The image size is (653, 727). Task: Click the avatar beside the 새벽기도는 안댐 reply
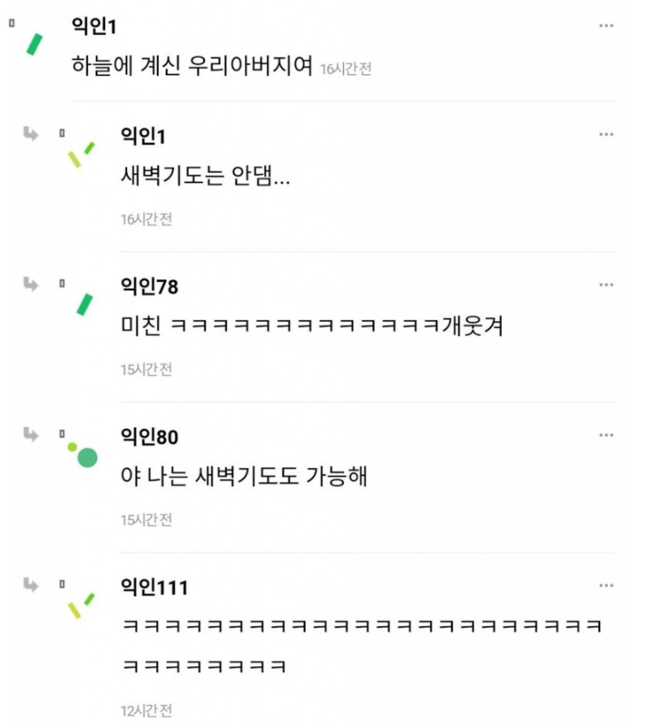[81, 154]
